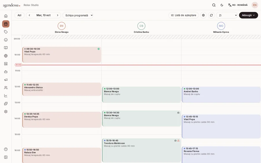Viewport: 261px width, 163px height.
Task: Open the layout blocks icon in sidebar
Action: coord(6,64)
